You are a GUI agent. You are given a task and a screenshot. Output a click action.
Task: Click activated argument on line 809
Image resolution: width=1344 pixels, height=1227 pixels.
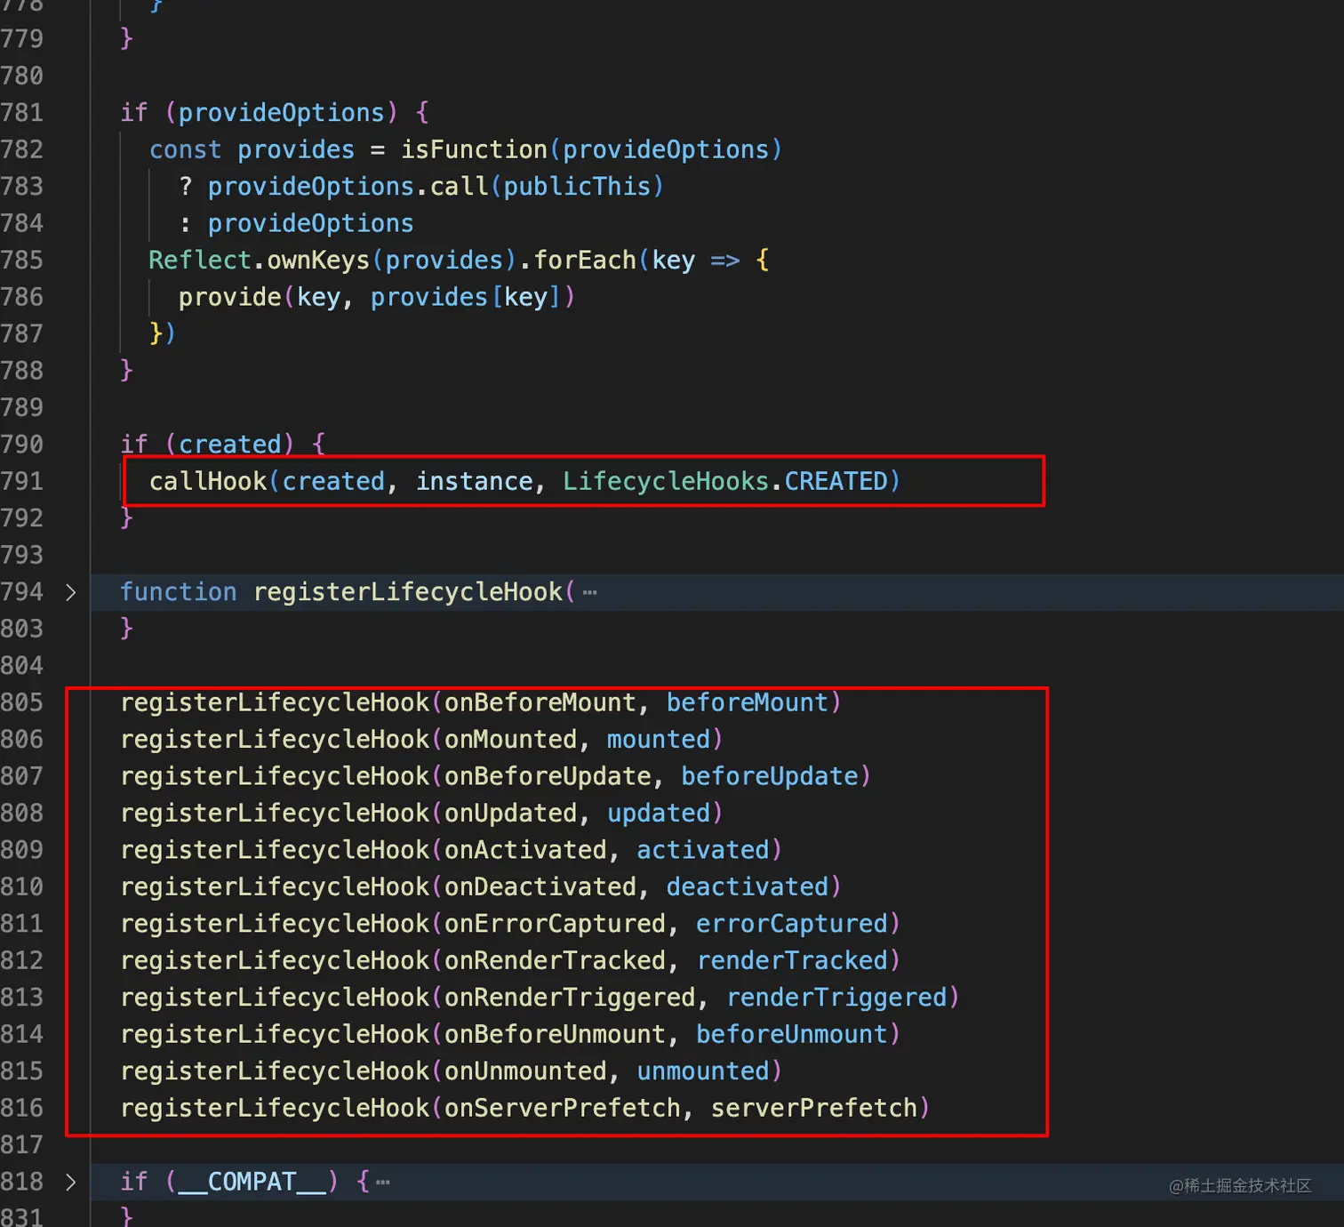pos(703,850)
